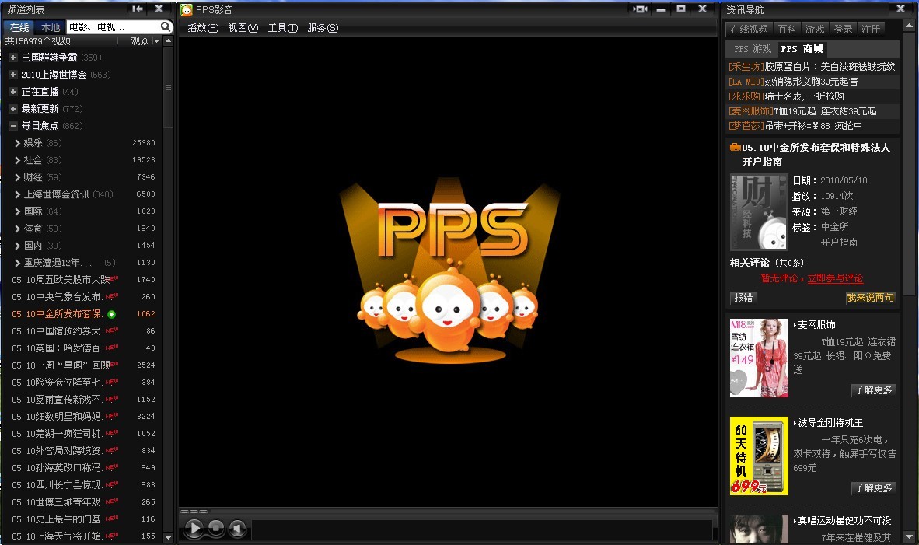Click the 报错 button

pyautogui.click(x=744, y=298)
